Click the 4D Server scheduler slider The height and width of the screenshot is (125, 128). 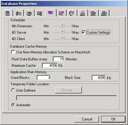point(63,32)
